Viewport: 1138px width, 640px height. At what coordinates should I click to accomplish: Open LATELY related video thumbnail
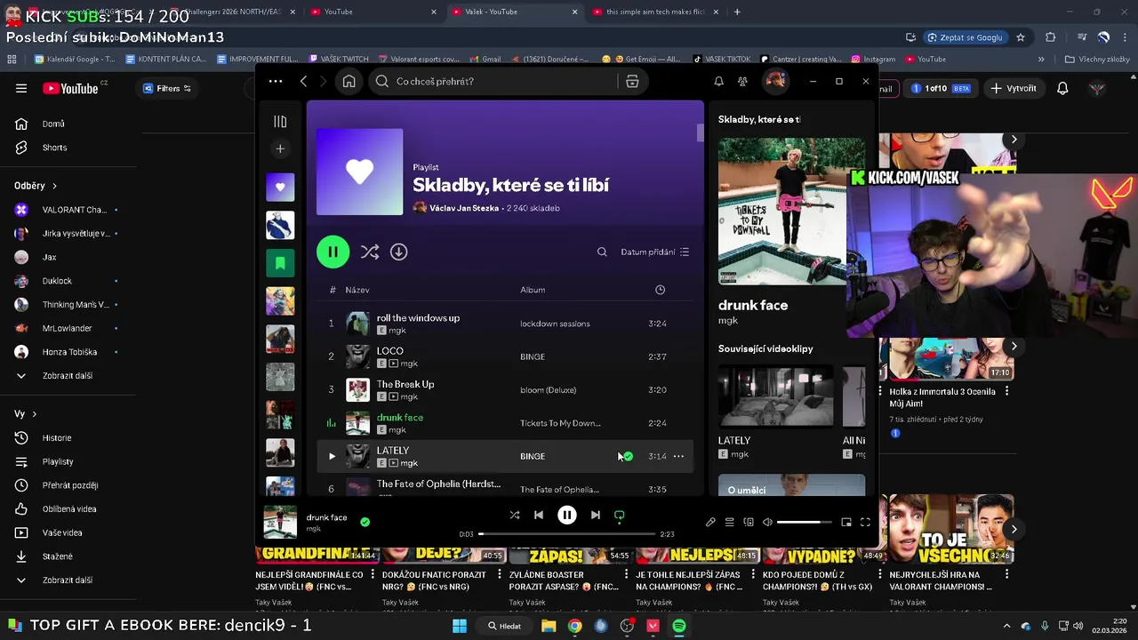point(776,396)
